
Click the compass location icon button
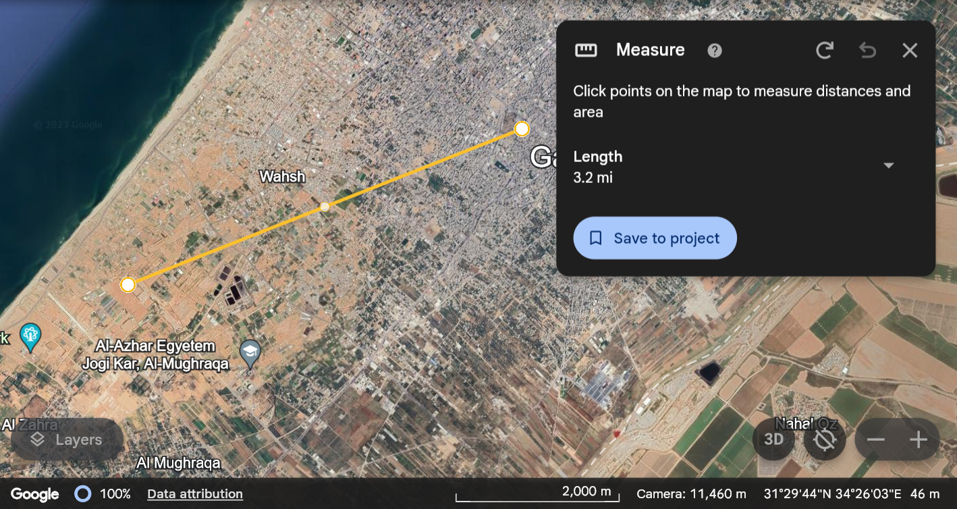point(825,439)
